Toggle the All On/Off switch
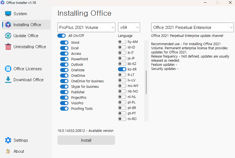Viewport: 235px width, 158px height. [62, 36]
